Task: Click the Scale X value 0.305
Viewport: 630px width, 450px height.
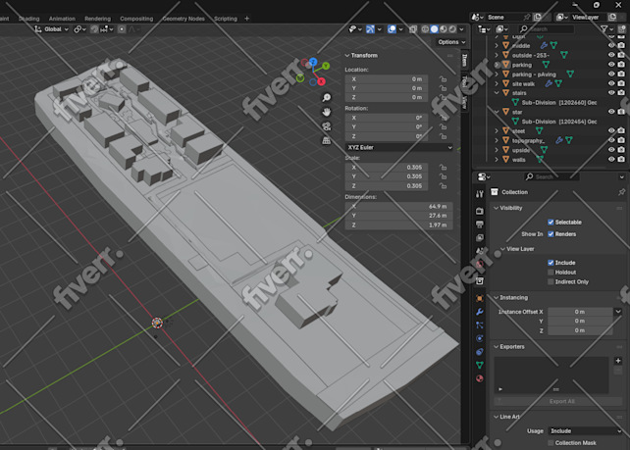Action: pos(387,168)
